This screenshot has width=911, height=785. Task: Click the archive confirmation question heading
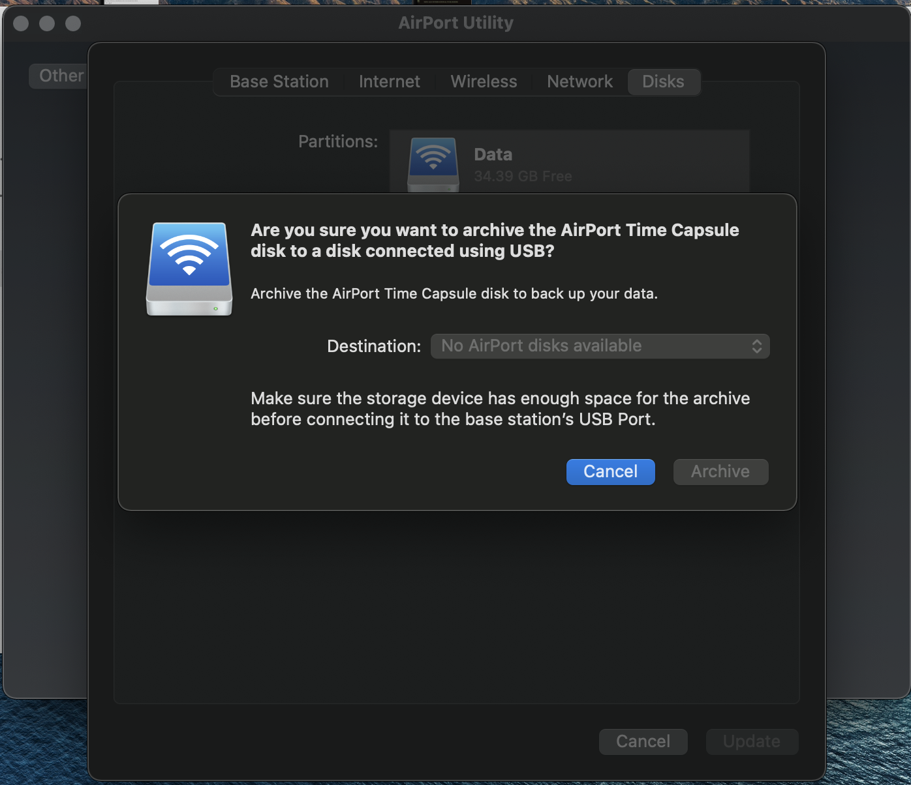(495, 241)
